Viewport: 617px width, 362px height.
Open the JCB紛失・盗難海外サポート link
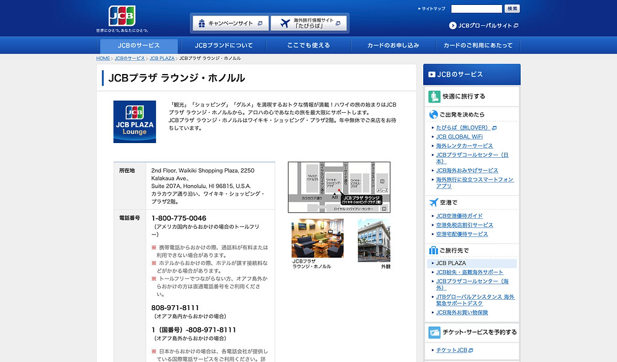(470, 273)
